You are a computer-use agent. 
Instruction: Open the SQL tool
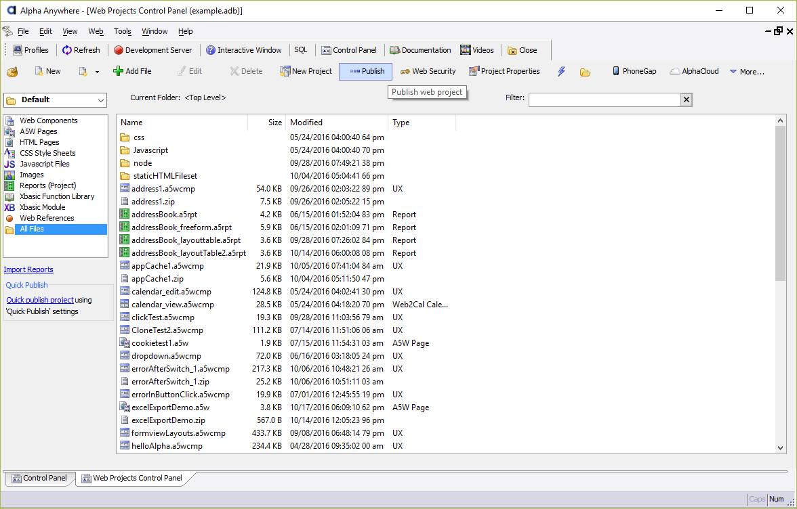(301, 49)
